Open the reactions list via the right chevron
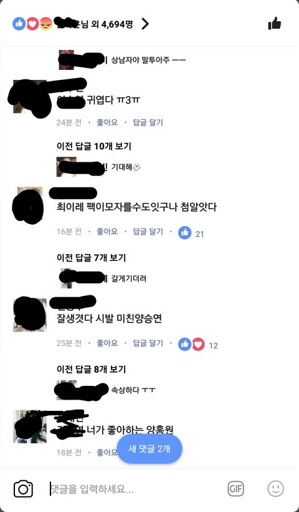This screenshot has width=299, height=512. pyautogui.click(x=145, y=24)
